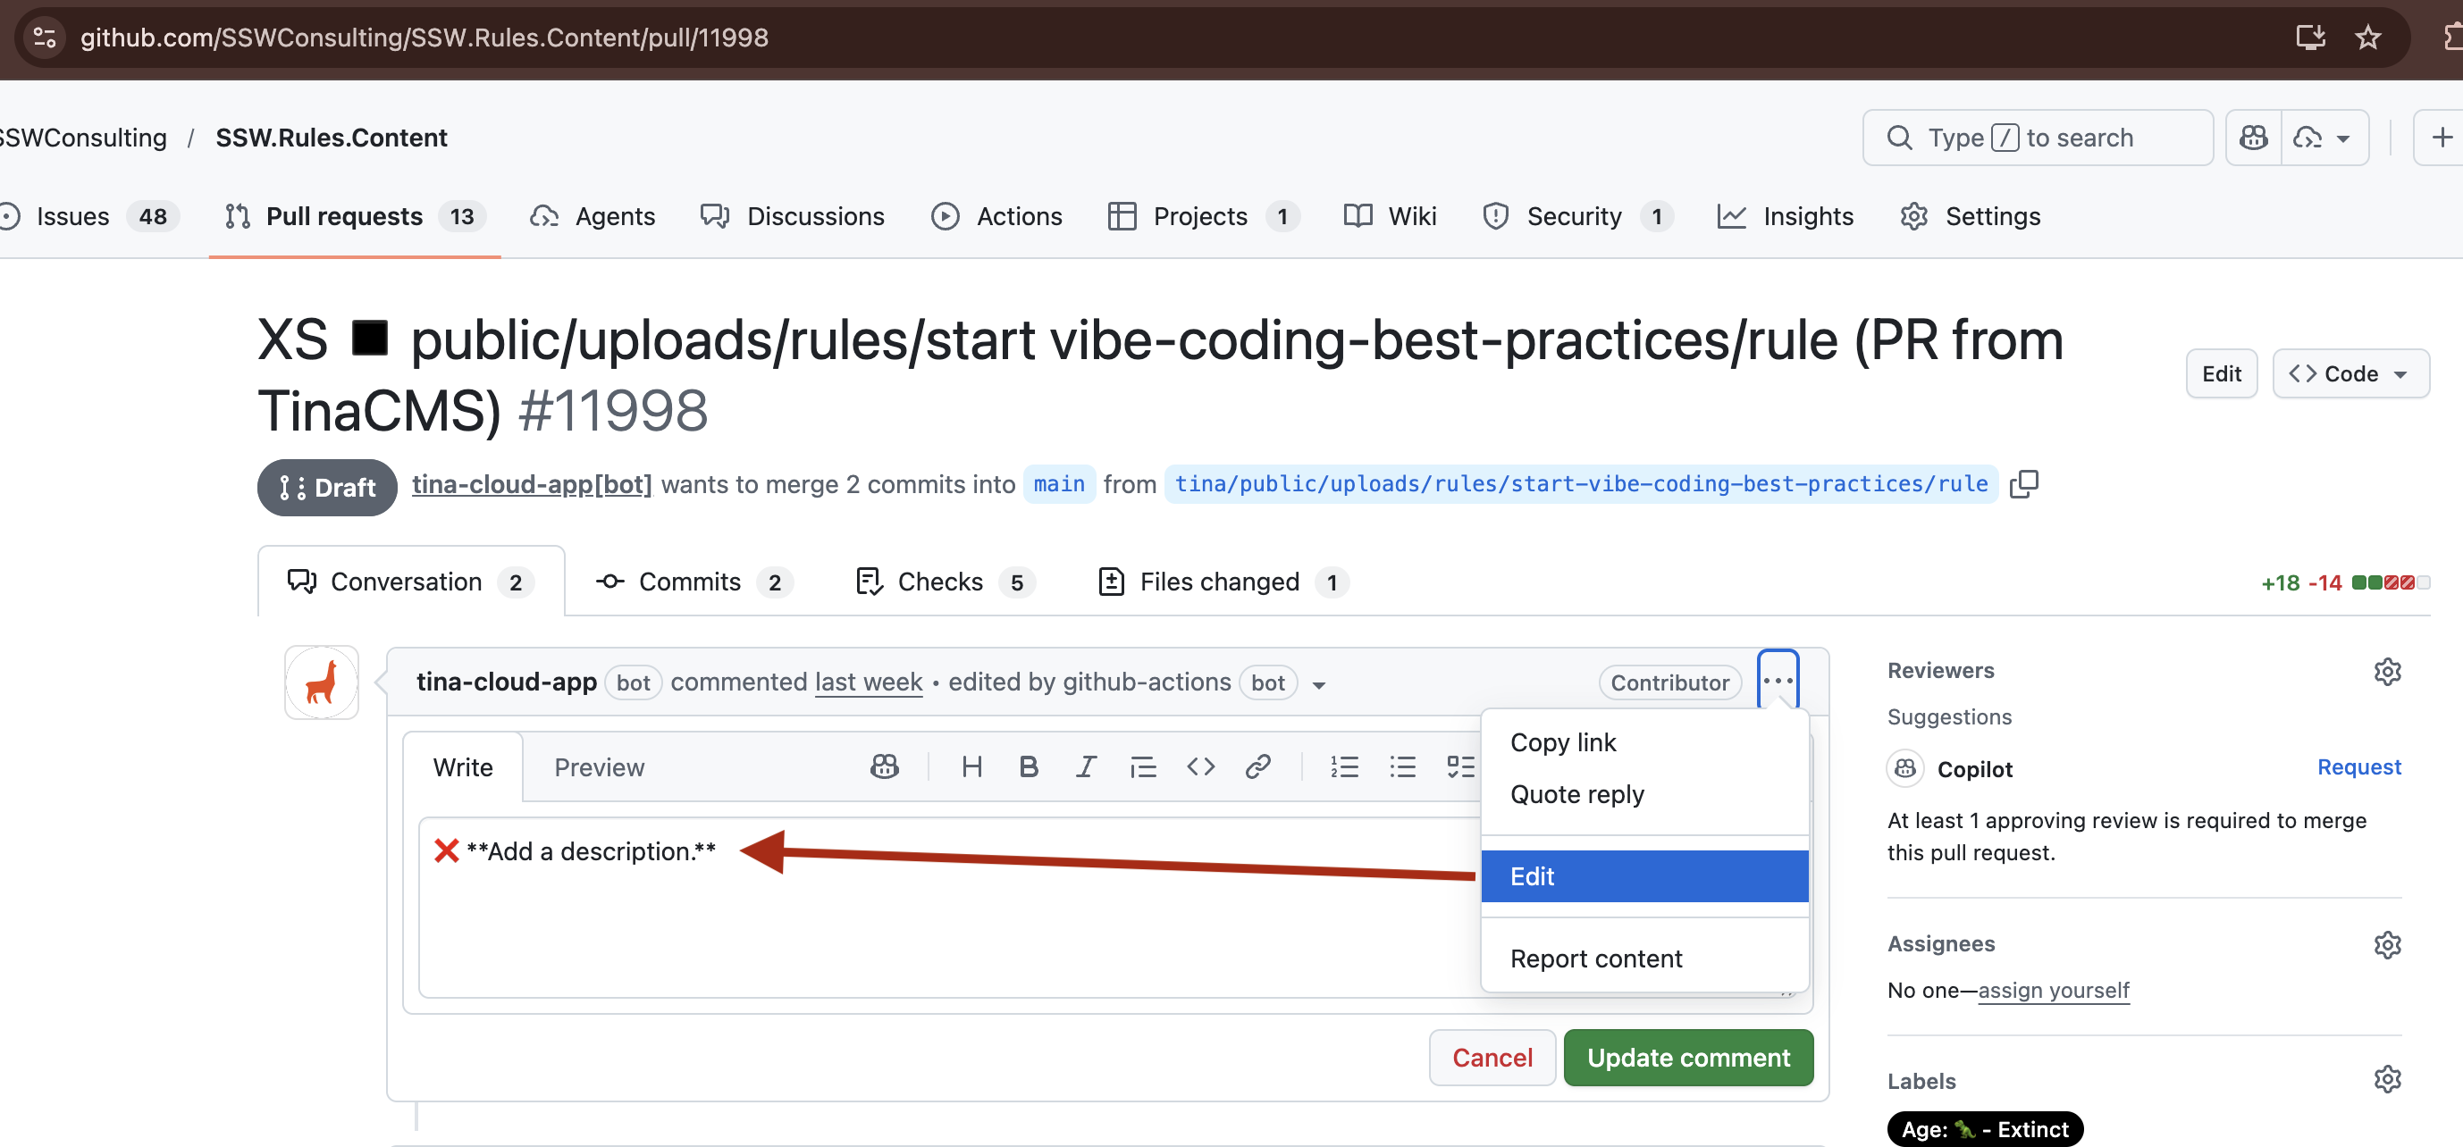Open Reviewers settings gear

click(x=2386, y=672)
